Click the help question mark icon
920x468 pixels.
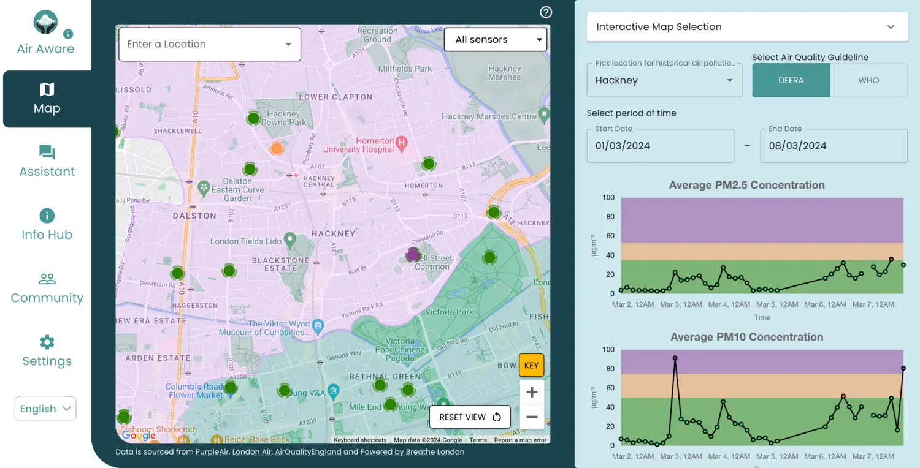(x=545, y=12)
